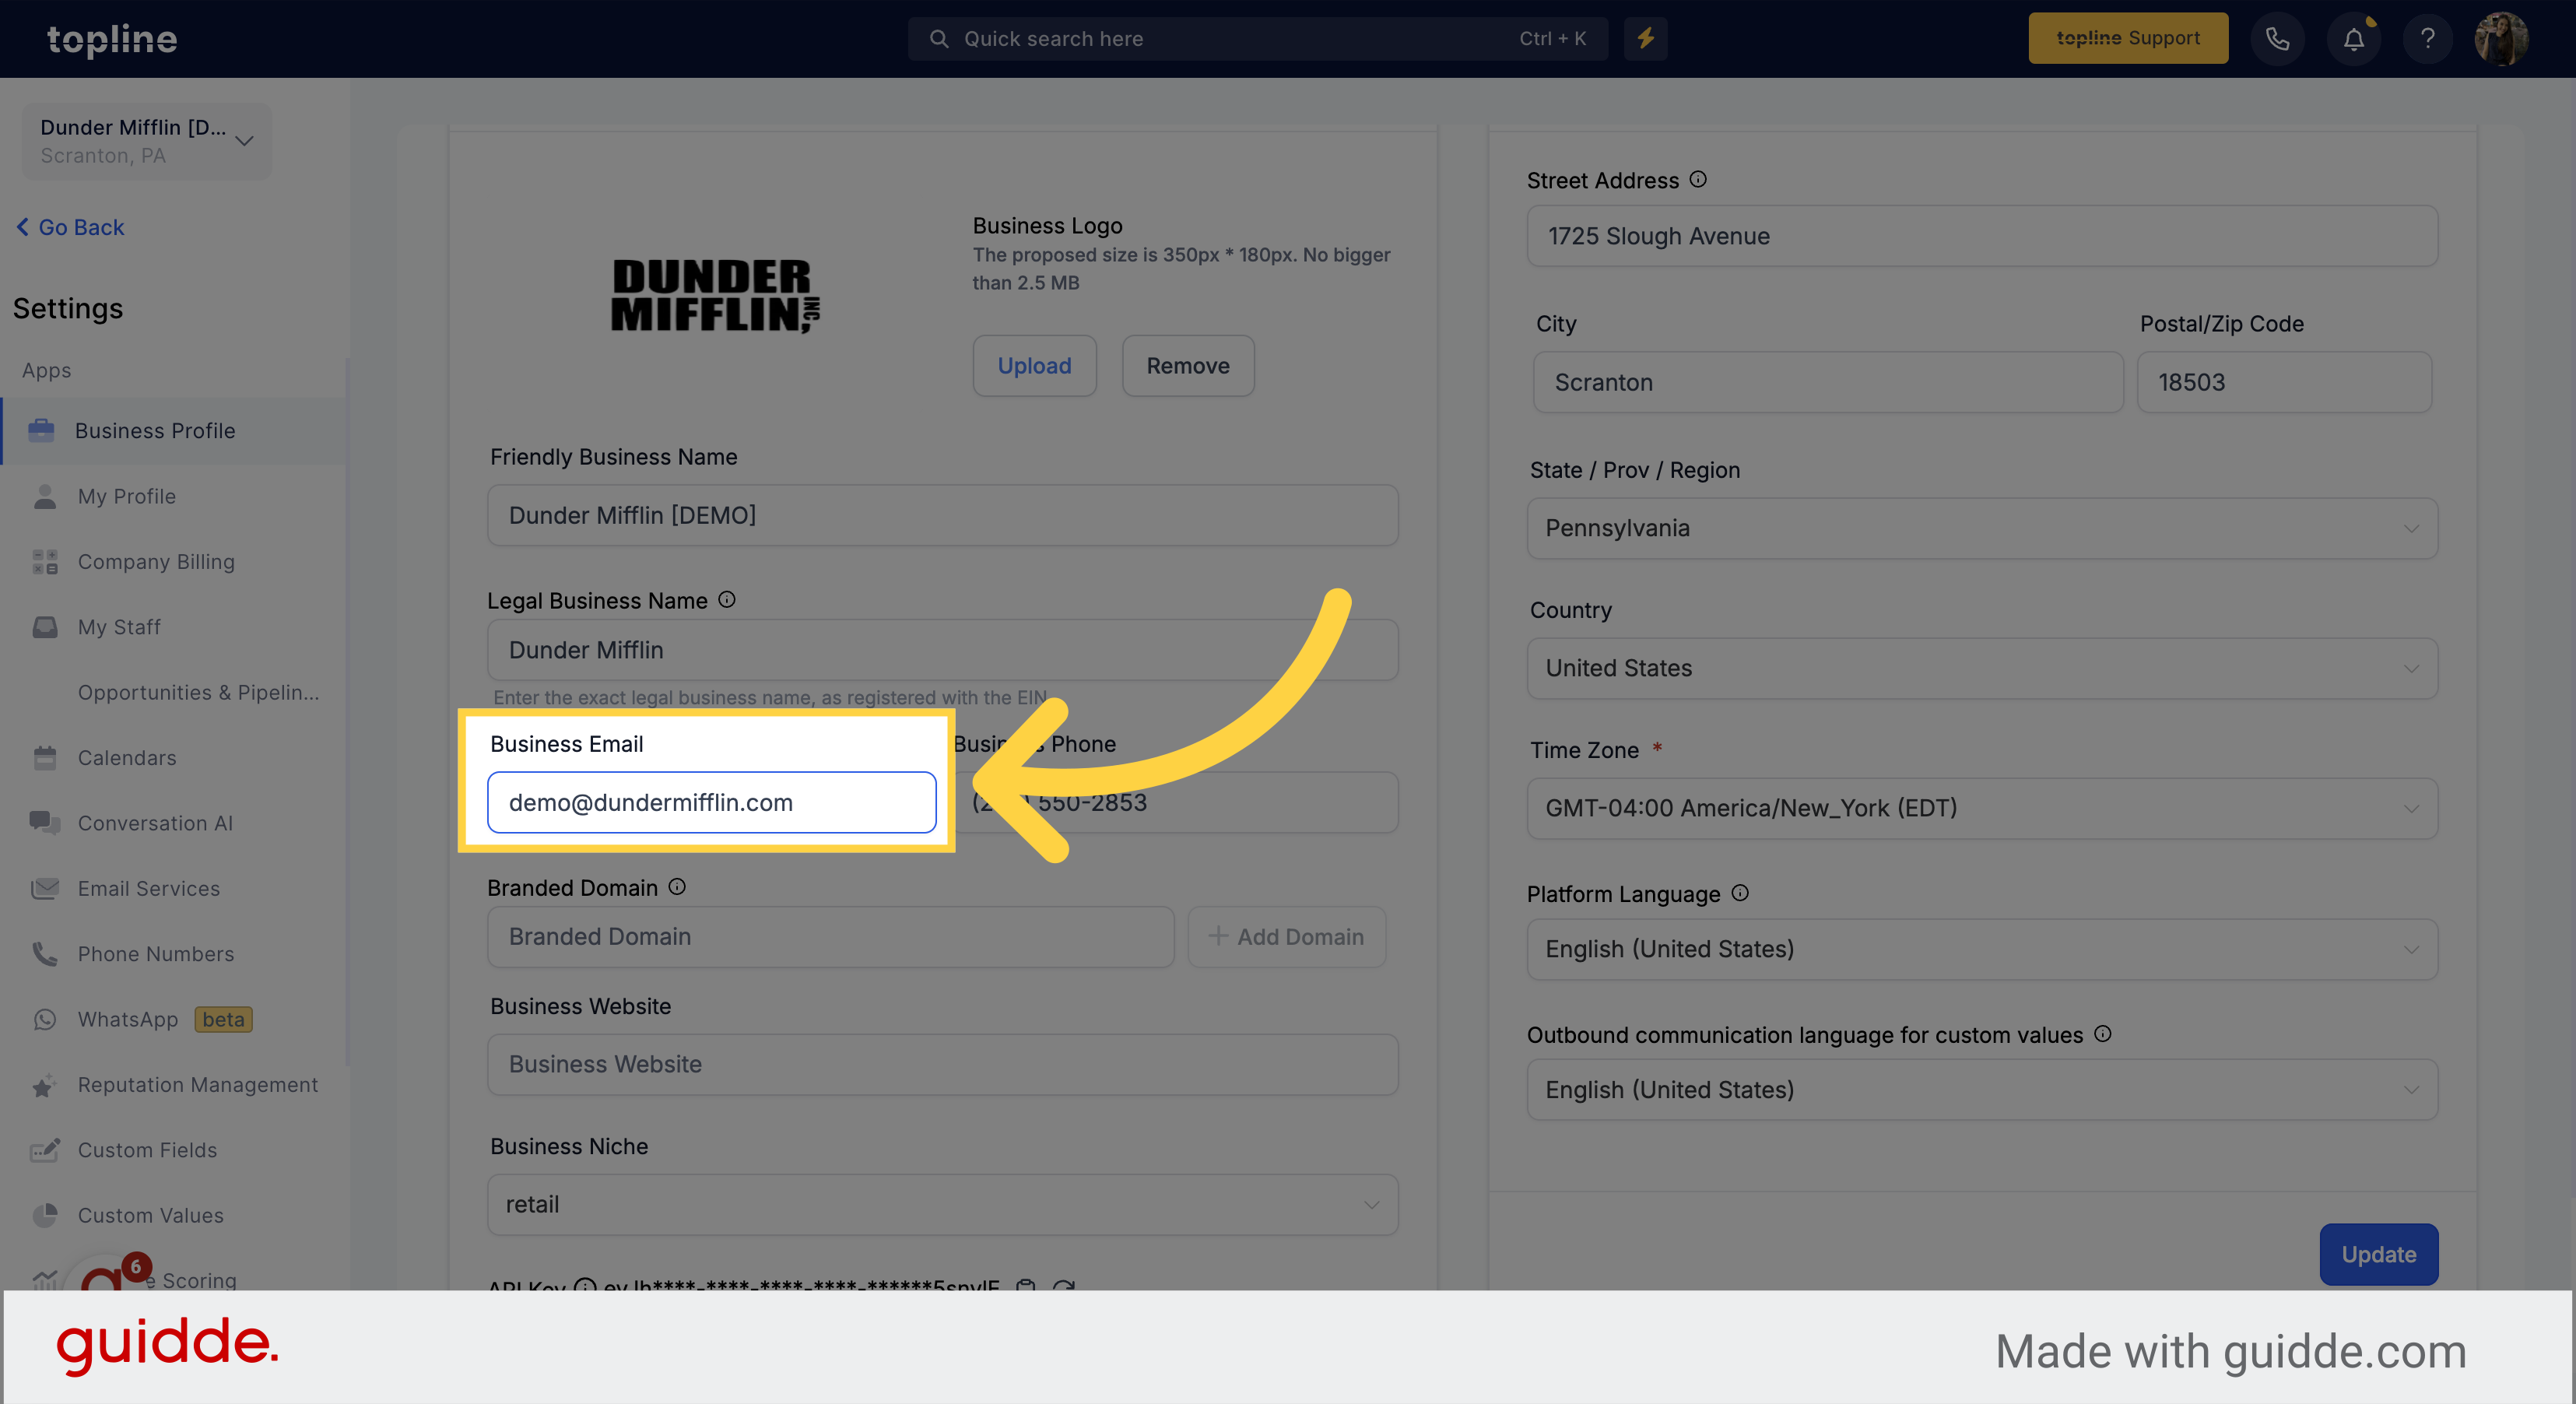Click Platform Language info icon
This screenshot has height=1404, width=2576.
click(x=1740, y=892)
